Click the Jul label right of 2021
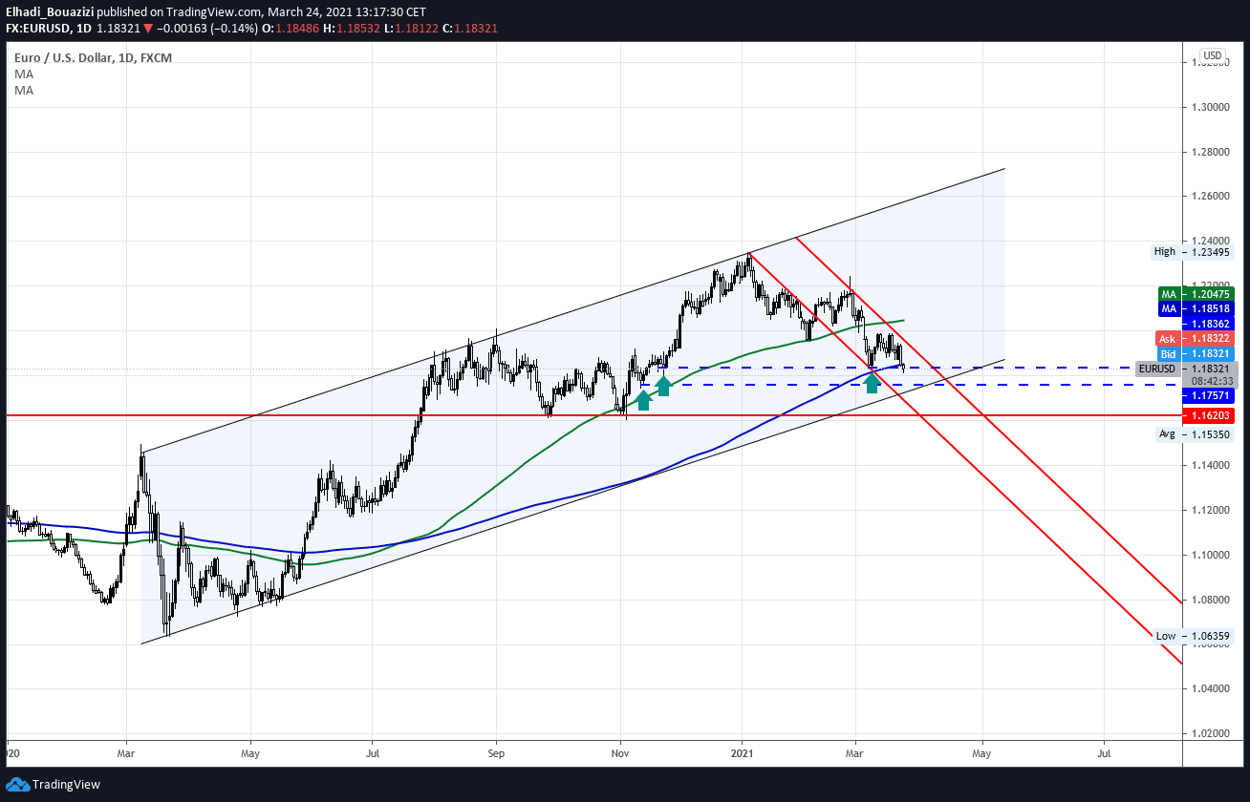The image size is (1250, 802). coord(1104,752)
